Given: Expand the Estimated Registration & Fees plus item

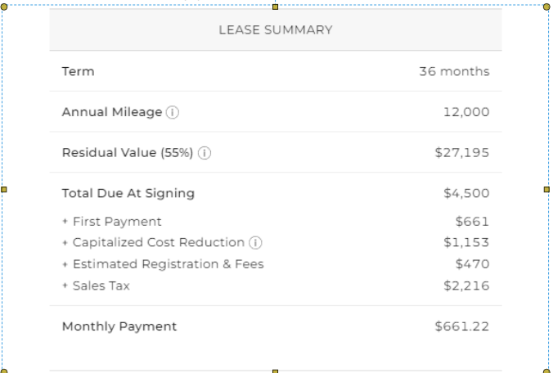Looking at the screenshot, I should [x=65, y=264].
